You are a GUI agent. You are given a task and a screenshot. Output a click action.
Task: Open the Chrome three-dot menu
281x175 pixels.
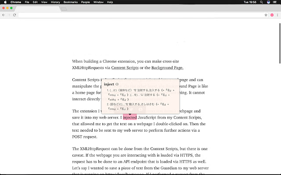point(277,15)
